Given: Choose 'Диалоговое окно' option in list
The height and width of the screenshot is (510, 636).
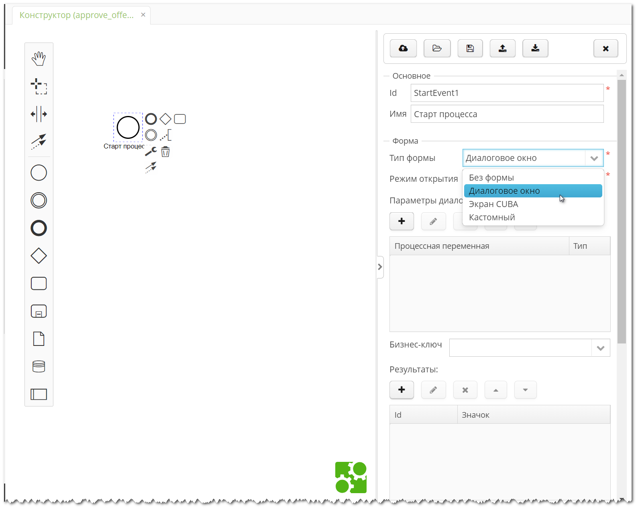Looking at the screenshot, I should [533, 191].
